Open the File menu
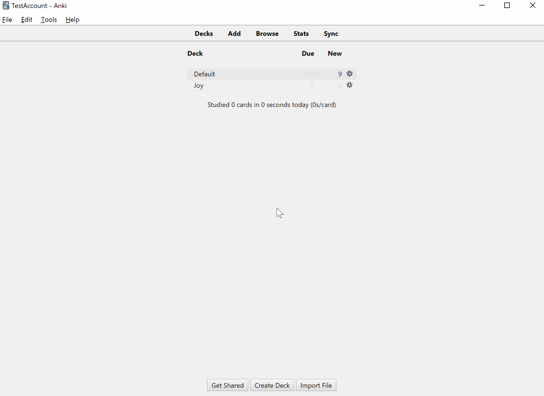Viewport: 544px width, 396px height. click(7, 19)
